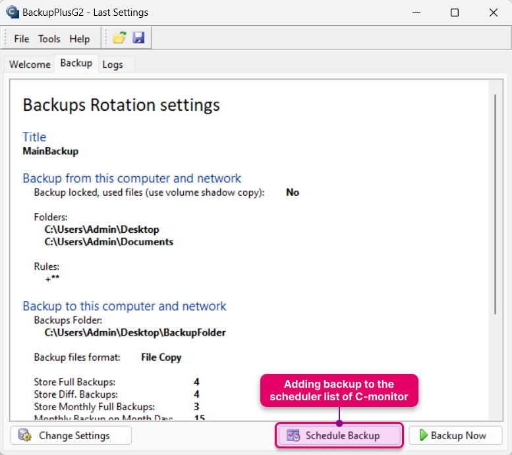This screenshot has width=512, height=455.
Task: Start backup with Backup Now button
Action: click(455, 435)
